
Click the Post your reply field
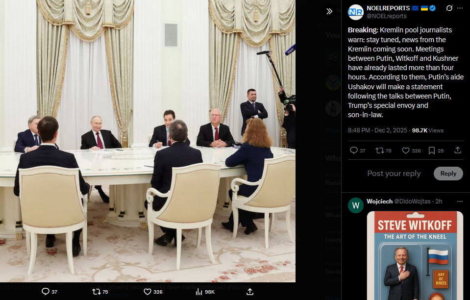point(394,174)
